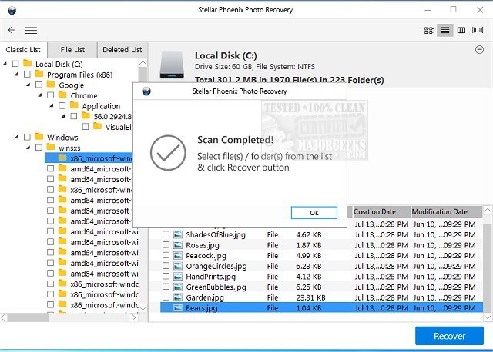The image size is (493, 352).
Task: Click the winsxs folder icon
Action: click(51, 147)
